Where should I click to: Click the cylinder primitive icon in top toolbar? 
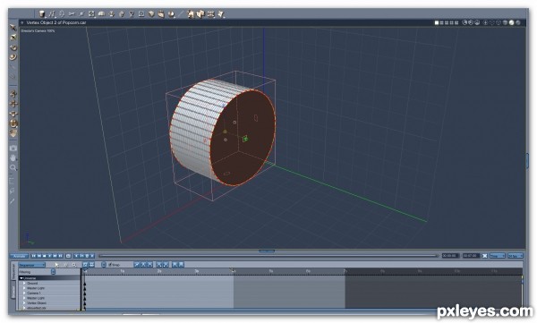click(x=42, y=14)
